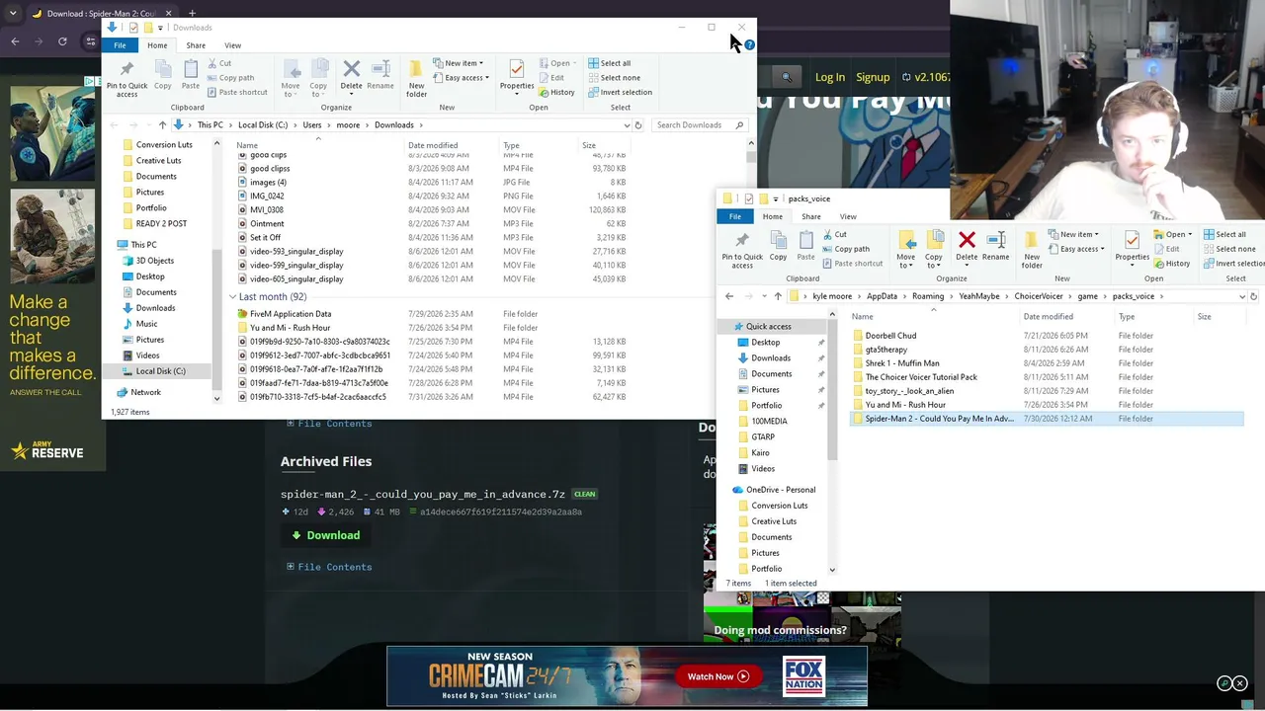Open Help in the Downloads window
Viewport: 1265px width, 711px height.
tap(750, 44)
